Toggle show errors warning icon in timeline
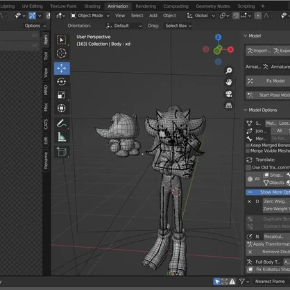 [x=232, y=282]
